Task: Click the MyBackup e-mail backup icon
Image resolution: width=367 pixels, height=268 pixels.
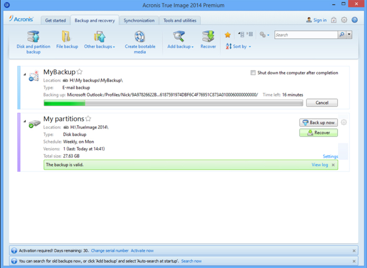Action: pos(34,76)
